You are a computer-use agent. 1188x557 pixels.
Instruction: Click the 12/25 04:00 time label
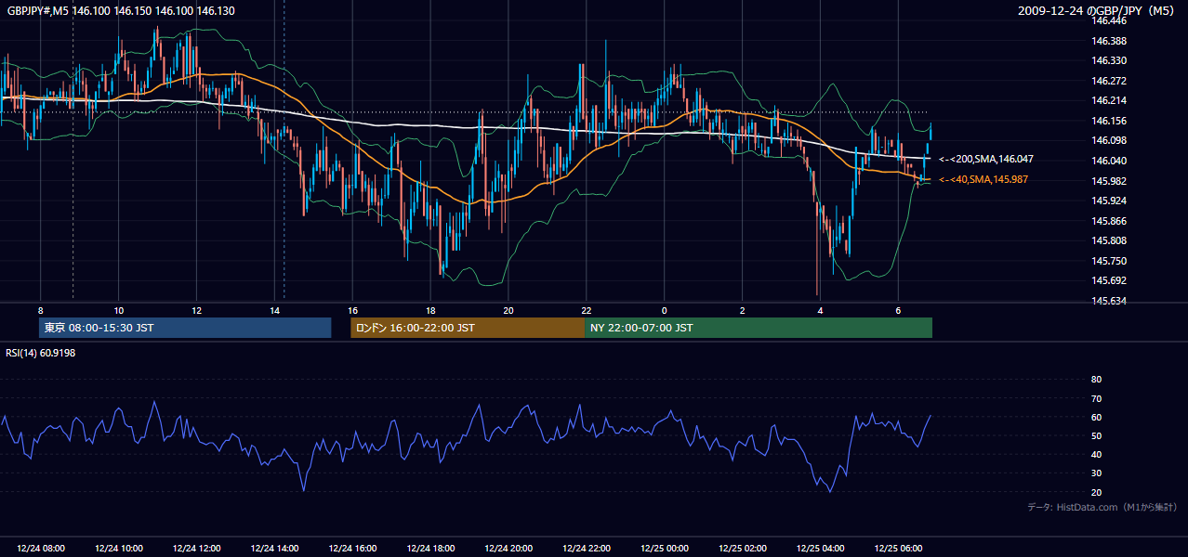(821, 549)
